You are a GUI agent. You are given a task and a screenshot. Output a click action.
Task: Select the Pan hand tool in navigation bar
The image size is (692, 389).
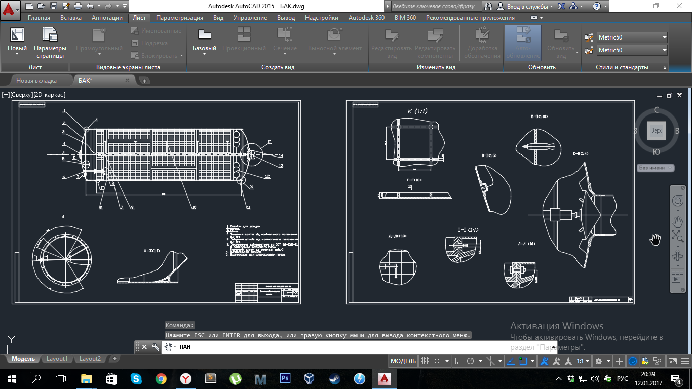tap(678, 221)
